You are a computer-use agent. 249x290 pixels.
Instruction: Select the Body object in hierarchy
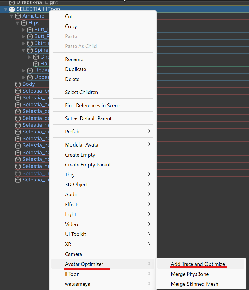29,84
